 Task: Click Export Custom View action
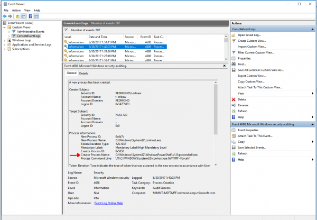(251, 76)
